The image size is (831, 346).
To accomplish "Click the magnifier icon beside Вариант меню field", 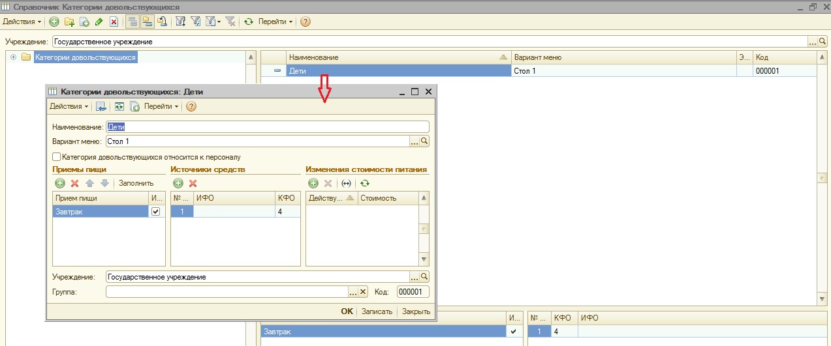I will (x=424, y=141).
